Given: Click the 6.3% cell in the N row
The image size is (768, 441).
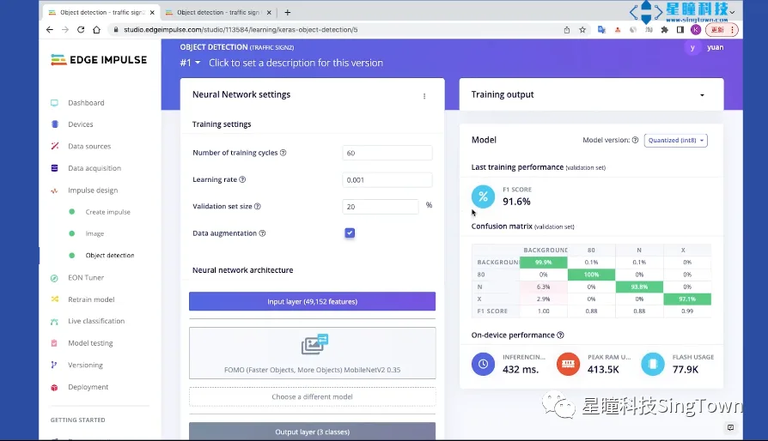Looking at the screenshot, I should click(x=543, y=287).
